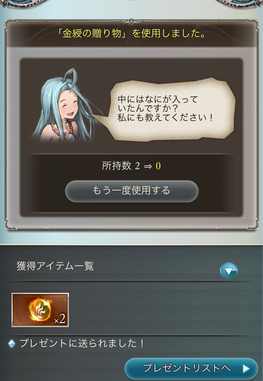Tap the blue diamond icon beside プレゼント message

tap(12, 344)
